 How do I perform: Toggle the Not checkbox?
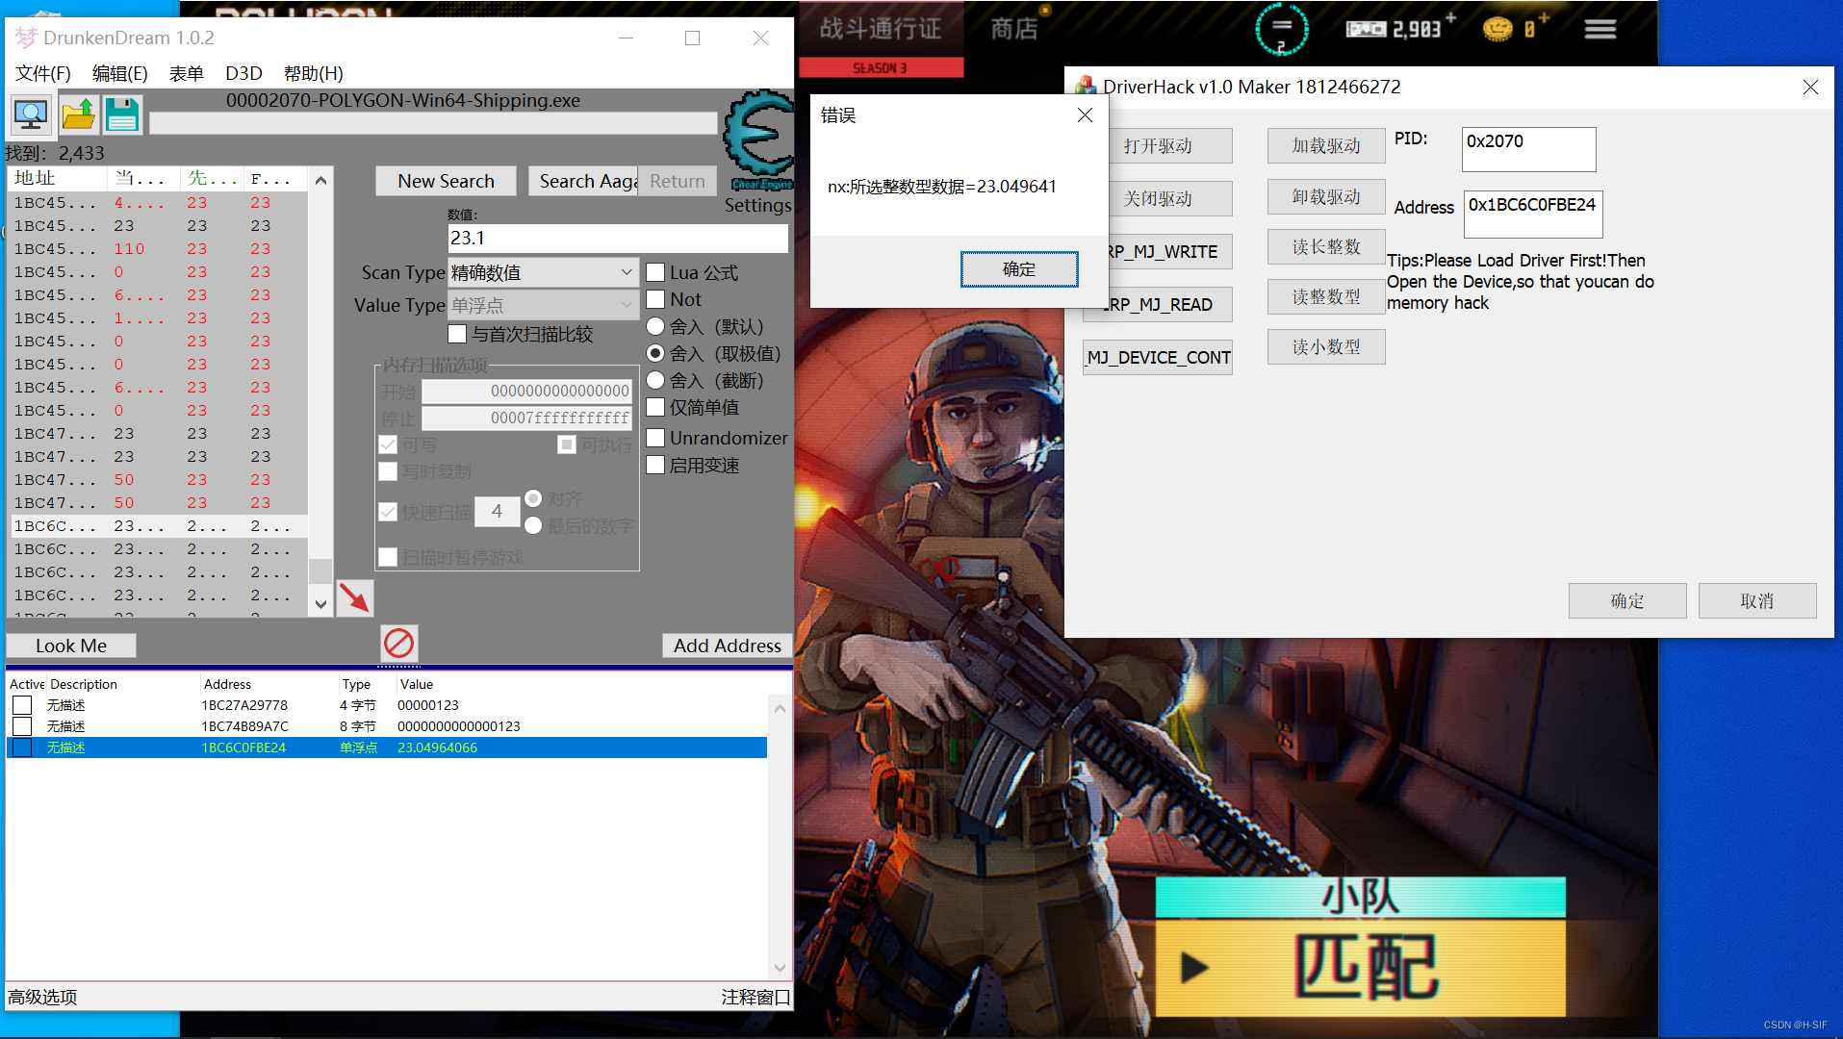click(x=655, y=299)
